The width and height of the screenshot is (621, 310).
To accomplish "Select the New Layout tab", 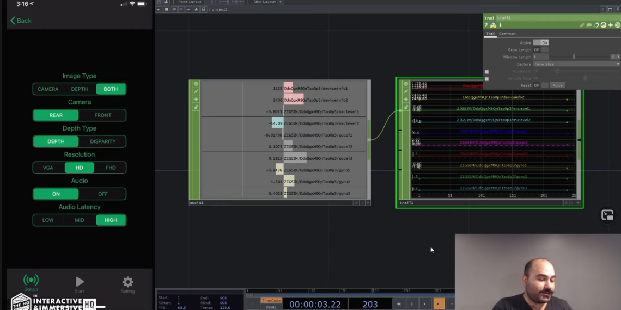I will coord(265,2).
